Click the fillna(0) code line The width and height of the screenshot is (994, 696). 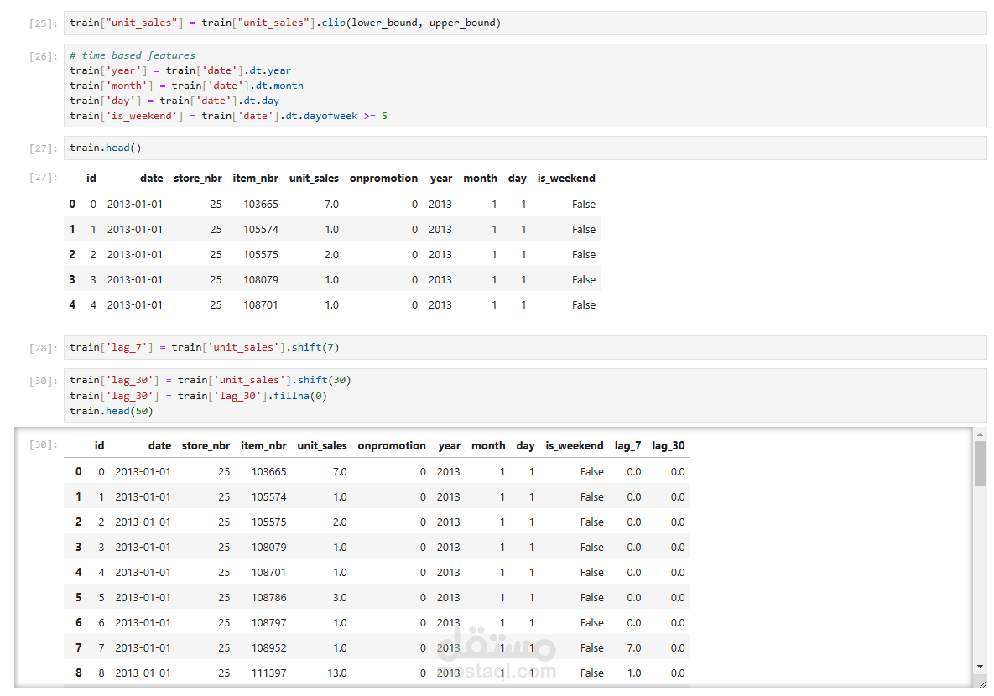click(199, 396)
